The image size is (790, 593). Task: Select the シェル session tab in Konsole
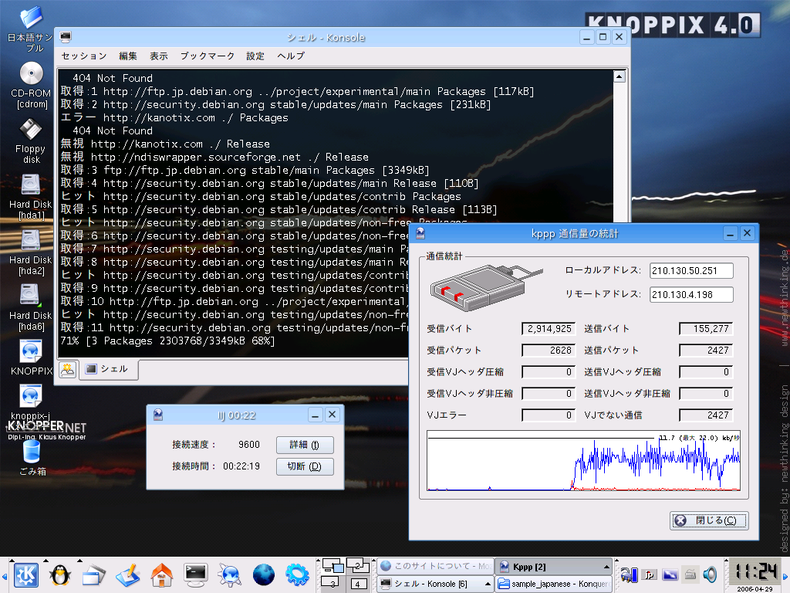pyautogui.click(x=108, y=370)
